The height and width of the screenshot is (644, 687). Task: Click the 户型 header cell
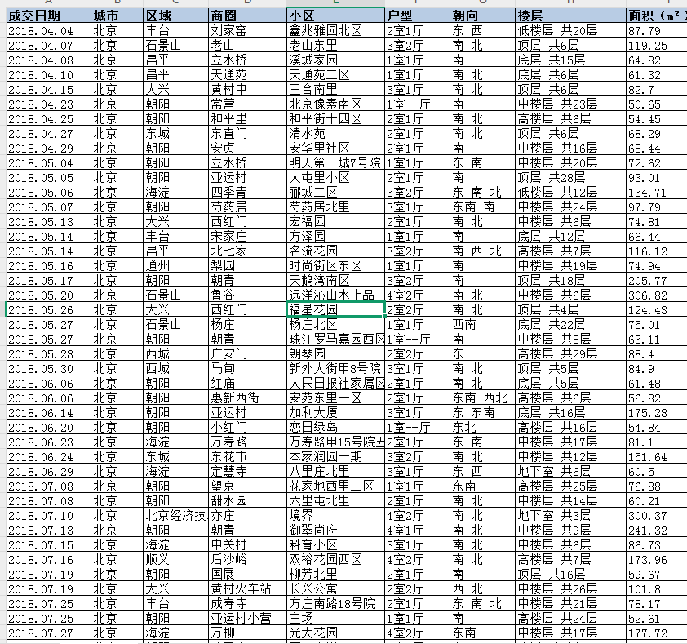[x=417, y=16]
